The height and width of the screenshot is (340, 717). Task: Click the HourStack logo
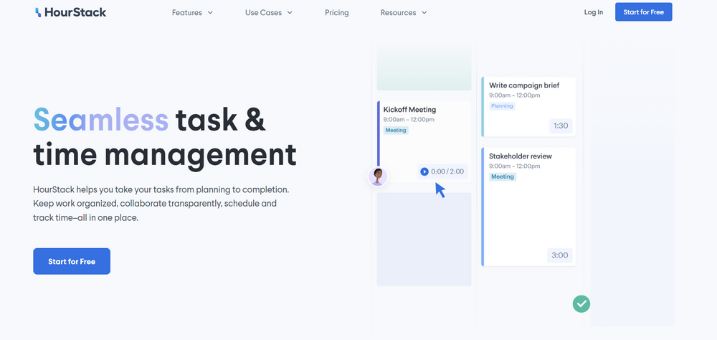pyautogui.click(x=70, y=12)
